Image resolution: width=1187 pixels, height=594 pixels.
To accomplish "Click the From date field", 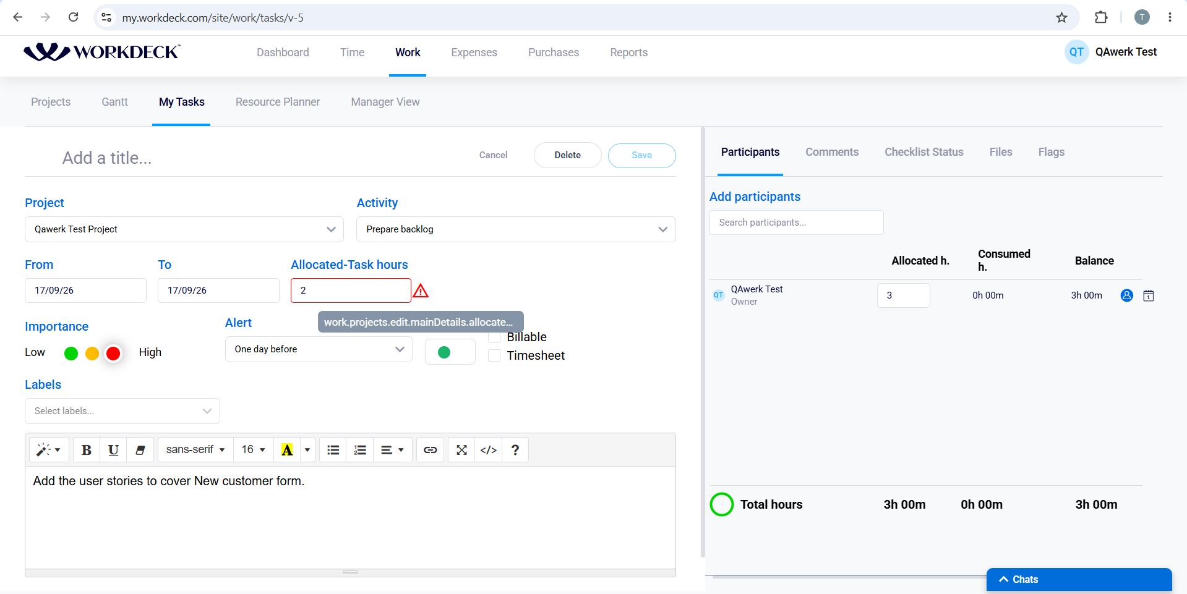I will 85,291.
